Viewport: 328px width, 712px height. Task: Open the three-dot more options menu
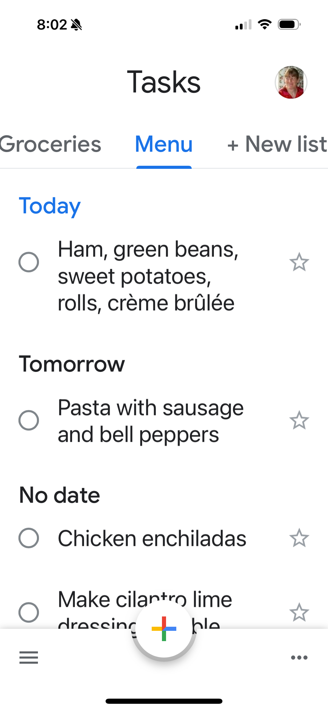click(x=299, y=658)
